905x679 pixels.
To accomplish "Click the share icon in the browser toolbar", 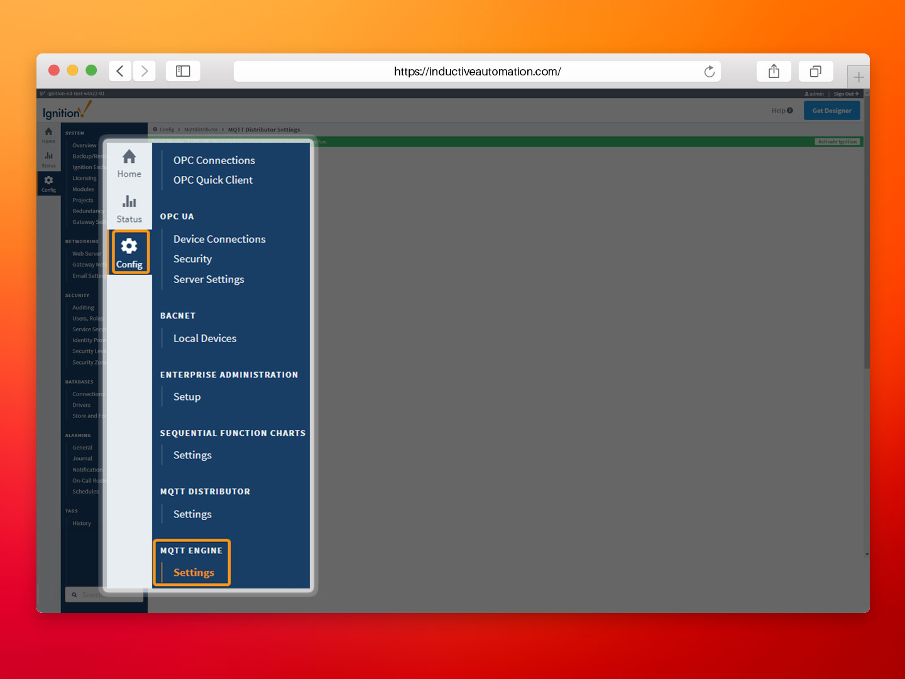I will (774, 71).
